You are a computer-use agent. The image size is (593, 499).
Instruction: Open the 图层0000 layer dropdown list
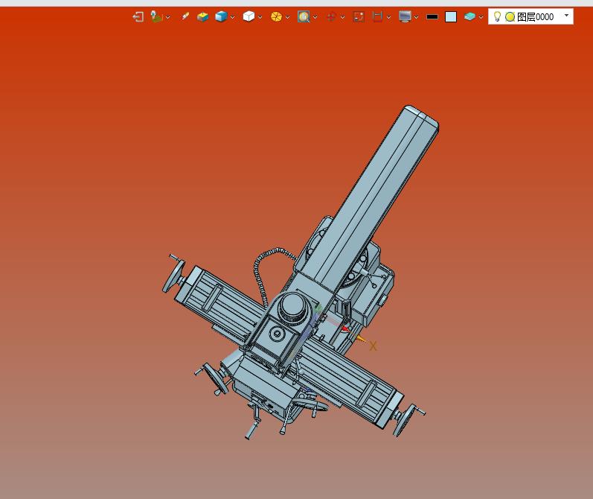(x=566, y=16)
